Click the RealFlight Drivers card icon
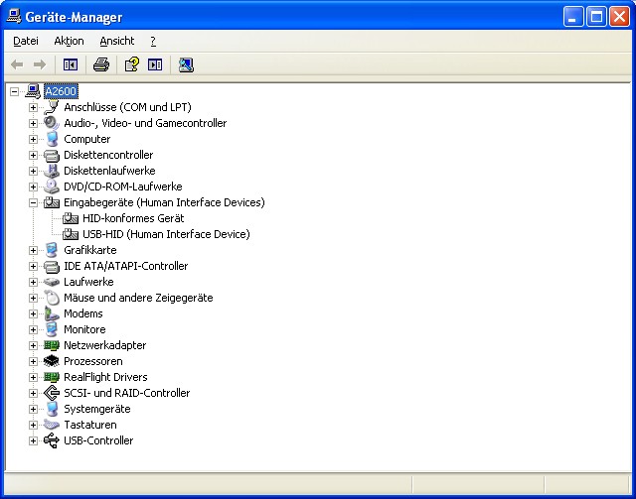The height and width of the screenshot is (499, 636). tap(52, 377)
